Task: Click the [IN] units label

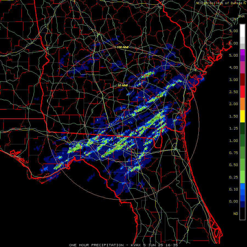Action: pyautogui.click(x=234, y=19)
